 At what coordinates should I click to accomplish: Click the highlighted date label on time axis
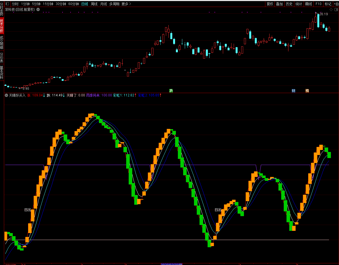tap(172, 264)
